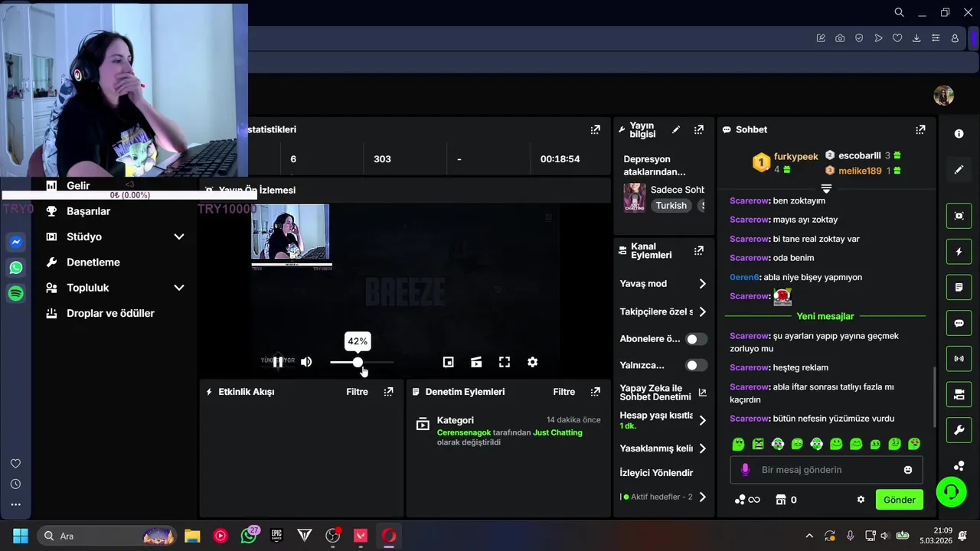Pause the stream preview playback

(x=278, y=362)
